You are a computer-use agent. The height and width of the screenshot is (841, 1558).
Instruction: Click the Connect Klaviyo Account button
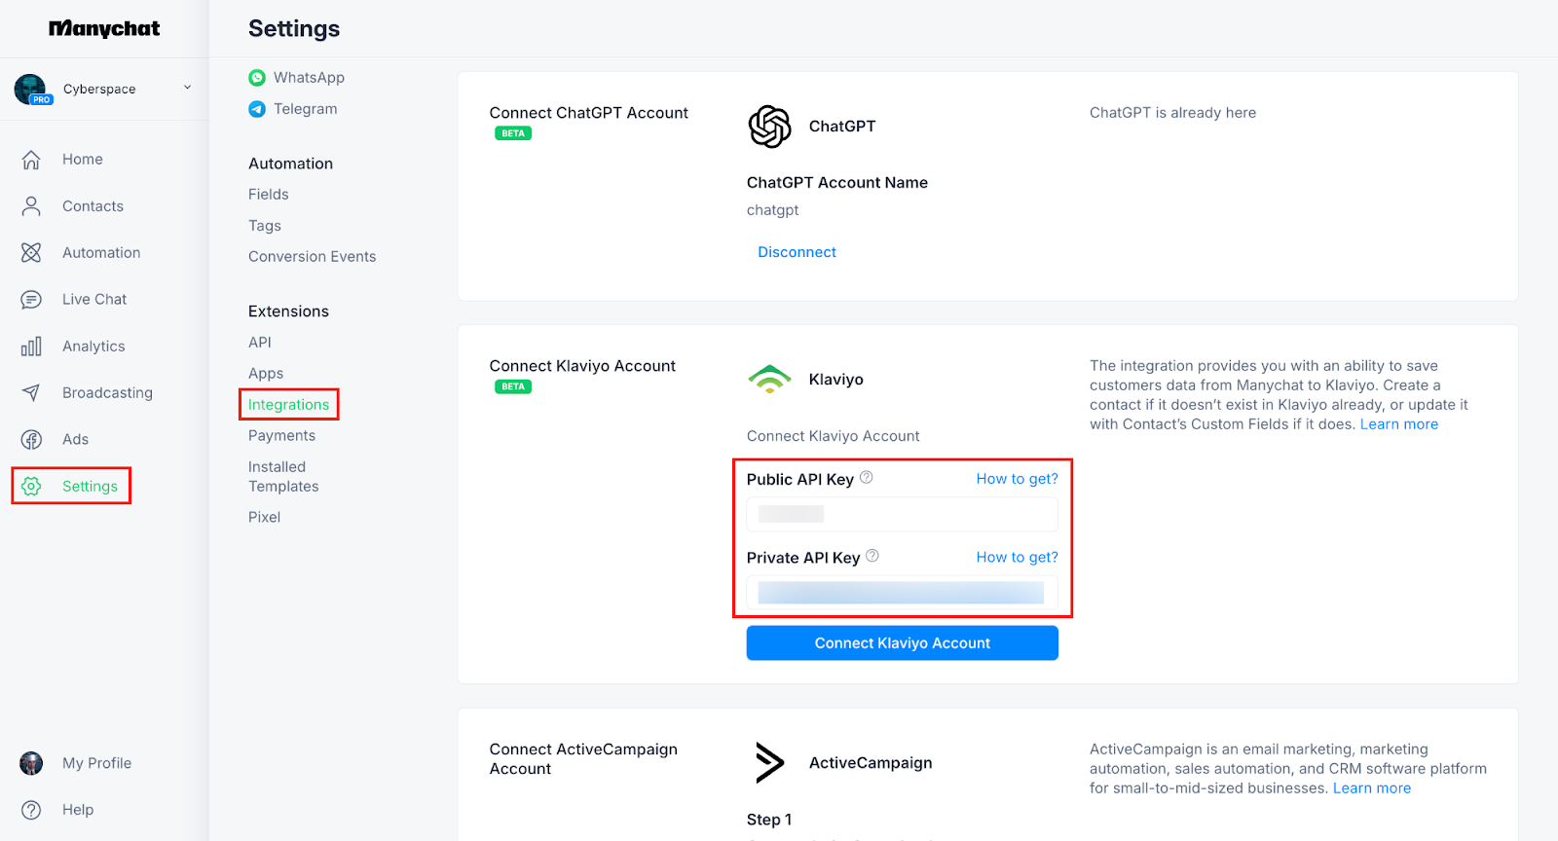(902, 642)
